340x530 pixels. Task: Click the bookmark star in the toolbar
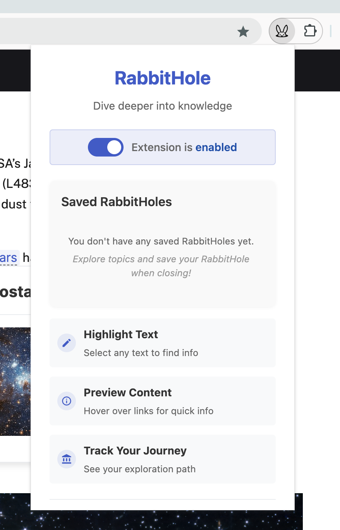(243, 32)
